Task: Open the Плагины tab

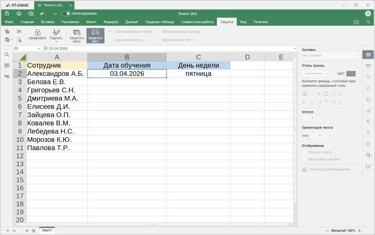Action: pyautogui.click(x=261, y=22)
